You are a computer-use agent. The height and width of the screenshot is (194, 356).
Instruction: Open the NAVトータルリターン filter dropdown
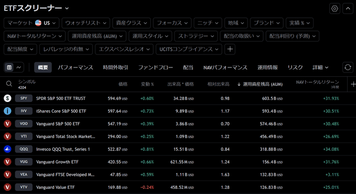click(35, 36)
